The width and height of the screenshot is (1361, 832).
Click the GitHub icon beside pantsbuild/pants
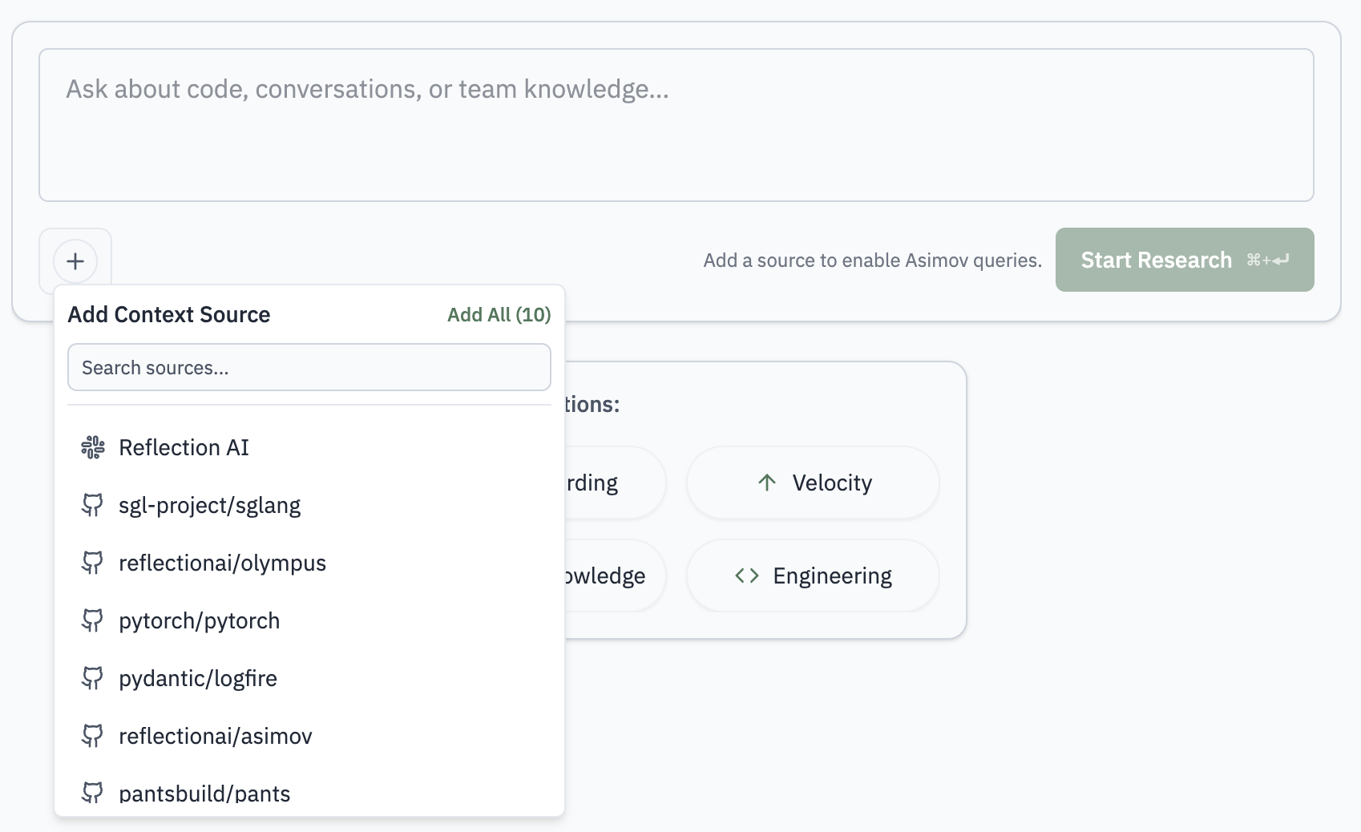pos(93,793)
